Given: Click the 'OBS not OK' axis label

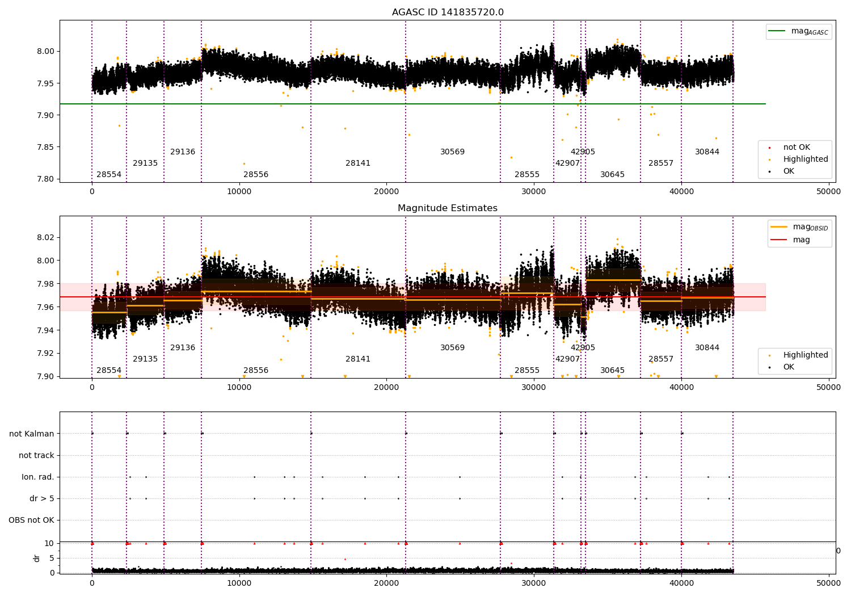Looking at the screenshot, I should point(31,521).
